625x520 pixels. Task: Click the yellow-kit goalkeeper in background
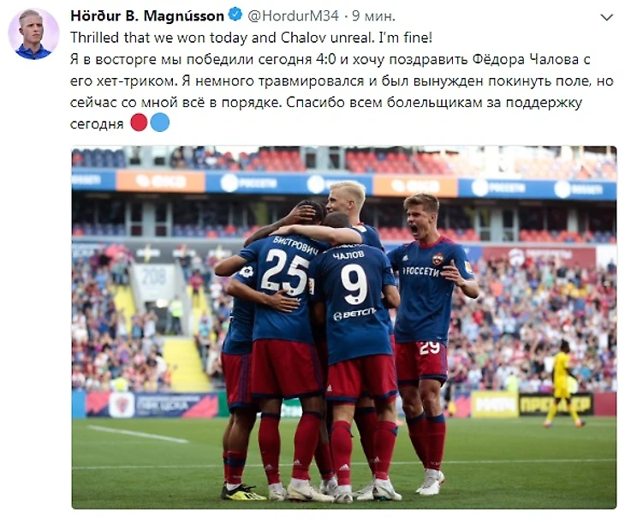tap(562, 383)
